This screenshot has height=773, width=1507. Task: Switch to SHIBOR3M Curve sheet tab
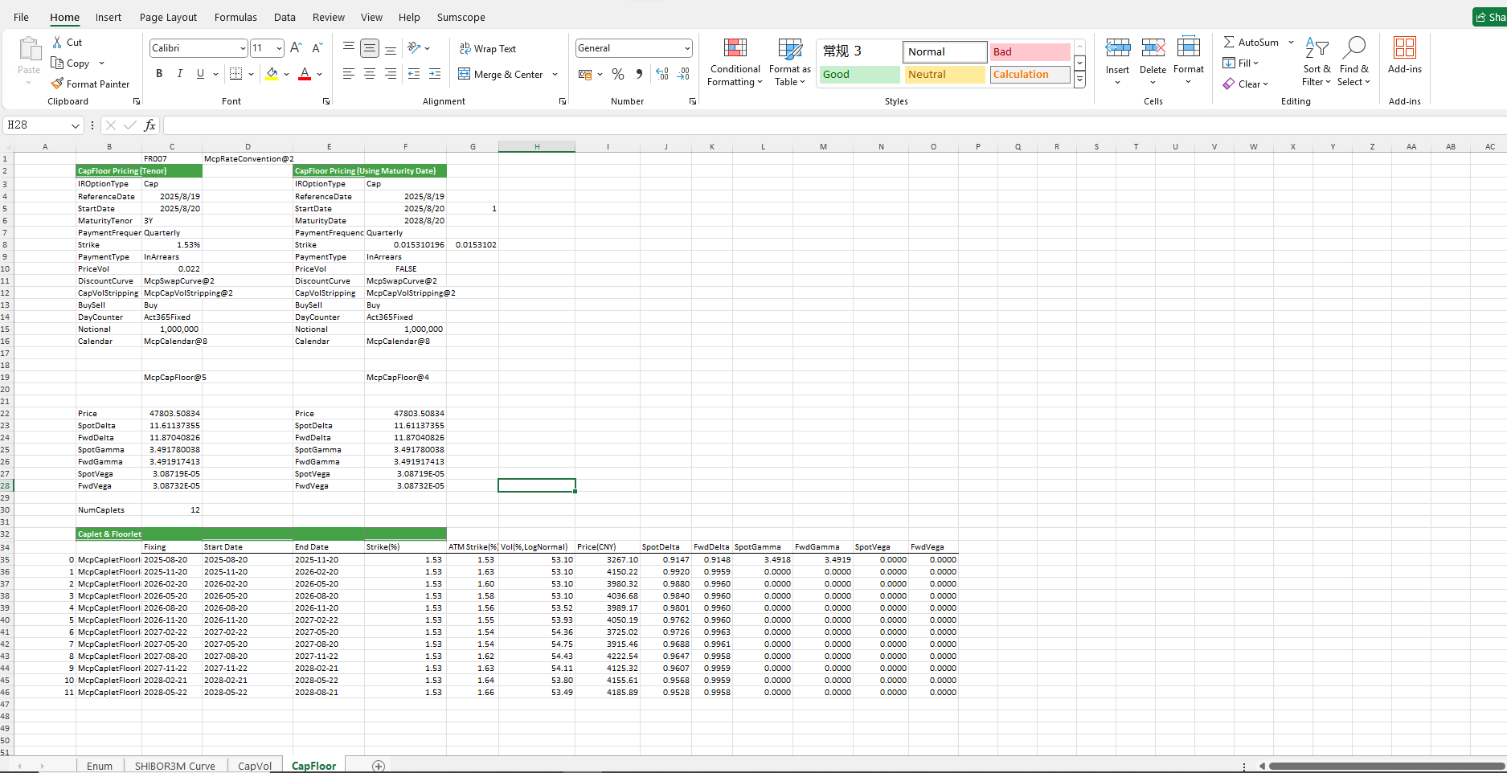174,766
